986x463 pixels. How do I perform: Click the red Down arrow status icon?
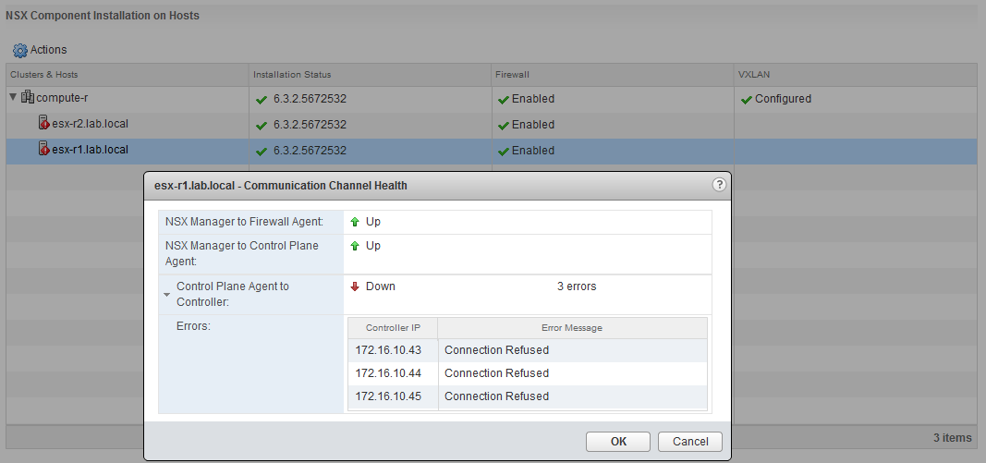coord(355,286)
